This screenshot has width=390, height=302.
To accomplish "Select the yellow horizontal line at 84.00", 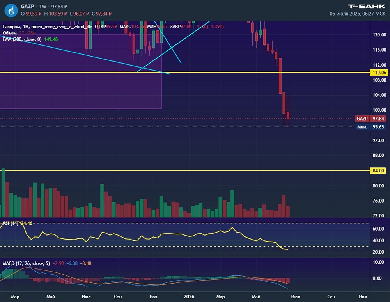I will pos(185,171).
